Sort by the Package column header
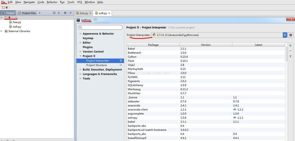Screen dimensions: 295x141 point(153,45)
